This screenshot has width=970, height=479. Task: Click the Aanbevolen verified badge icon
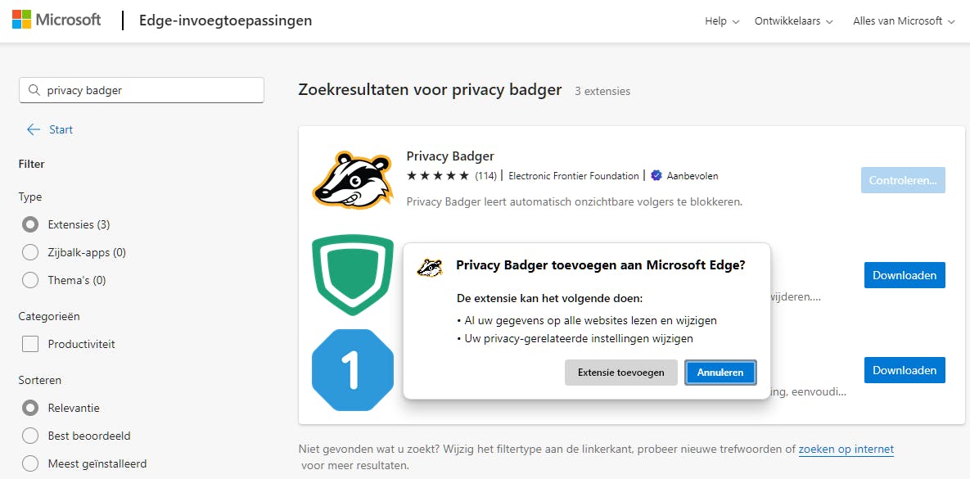tap(656, 176)
